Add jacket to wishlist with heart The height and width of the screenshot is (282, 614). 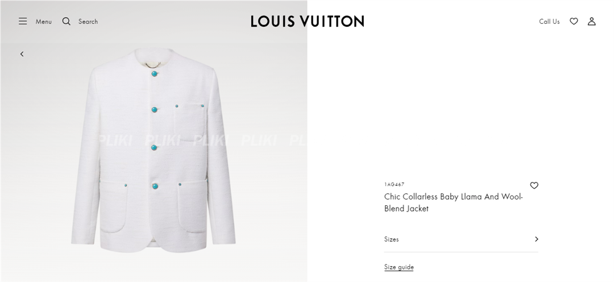[534, 185]
